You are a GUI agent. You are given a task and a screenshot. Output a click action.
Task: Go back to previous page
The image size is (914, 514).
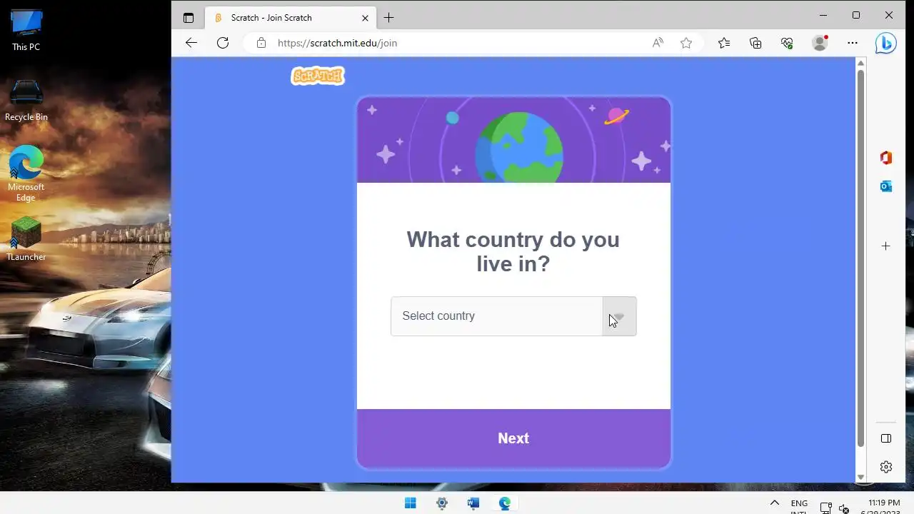click(x=191, y=43)
